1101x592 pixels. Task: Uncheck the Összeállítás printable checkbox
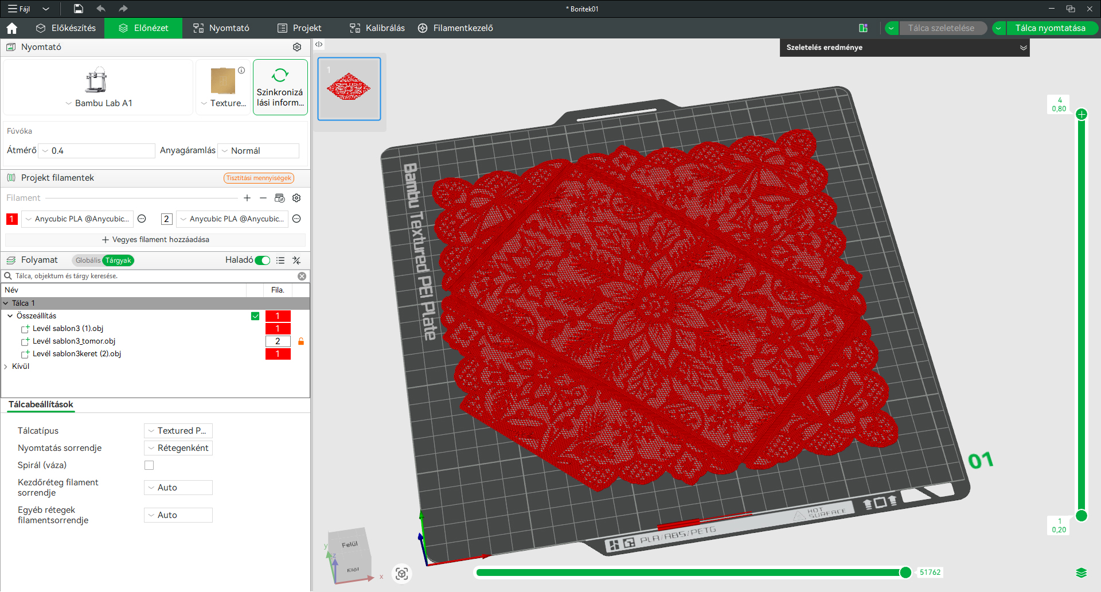point(255,316)
